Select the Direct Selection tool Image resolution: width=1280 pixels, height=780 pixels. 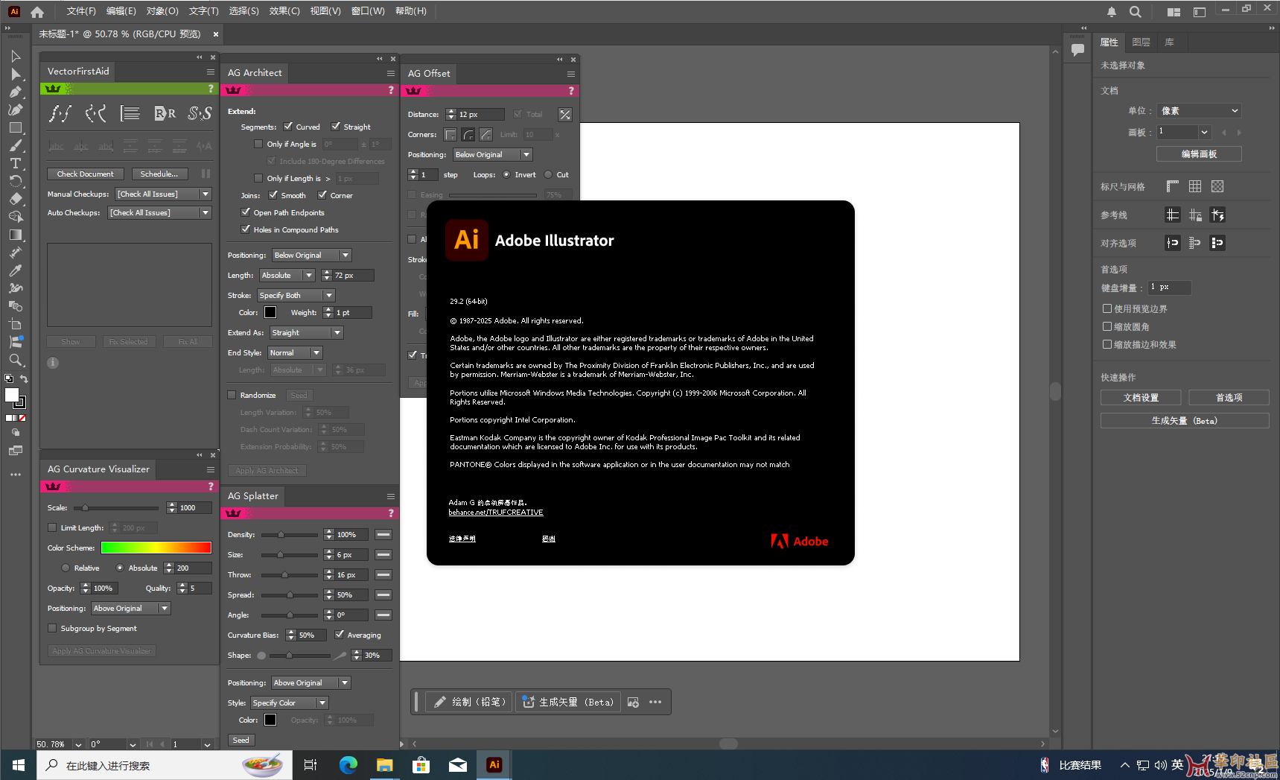(x=16, y=74)
